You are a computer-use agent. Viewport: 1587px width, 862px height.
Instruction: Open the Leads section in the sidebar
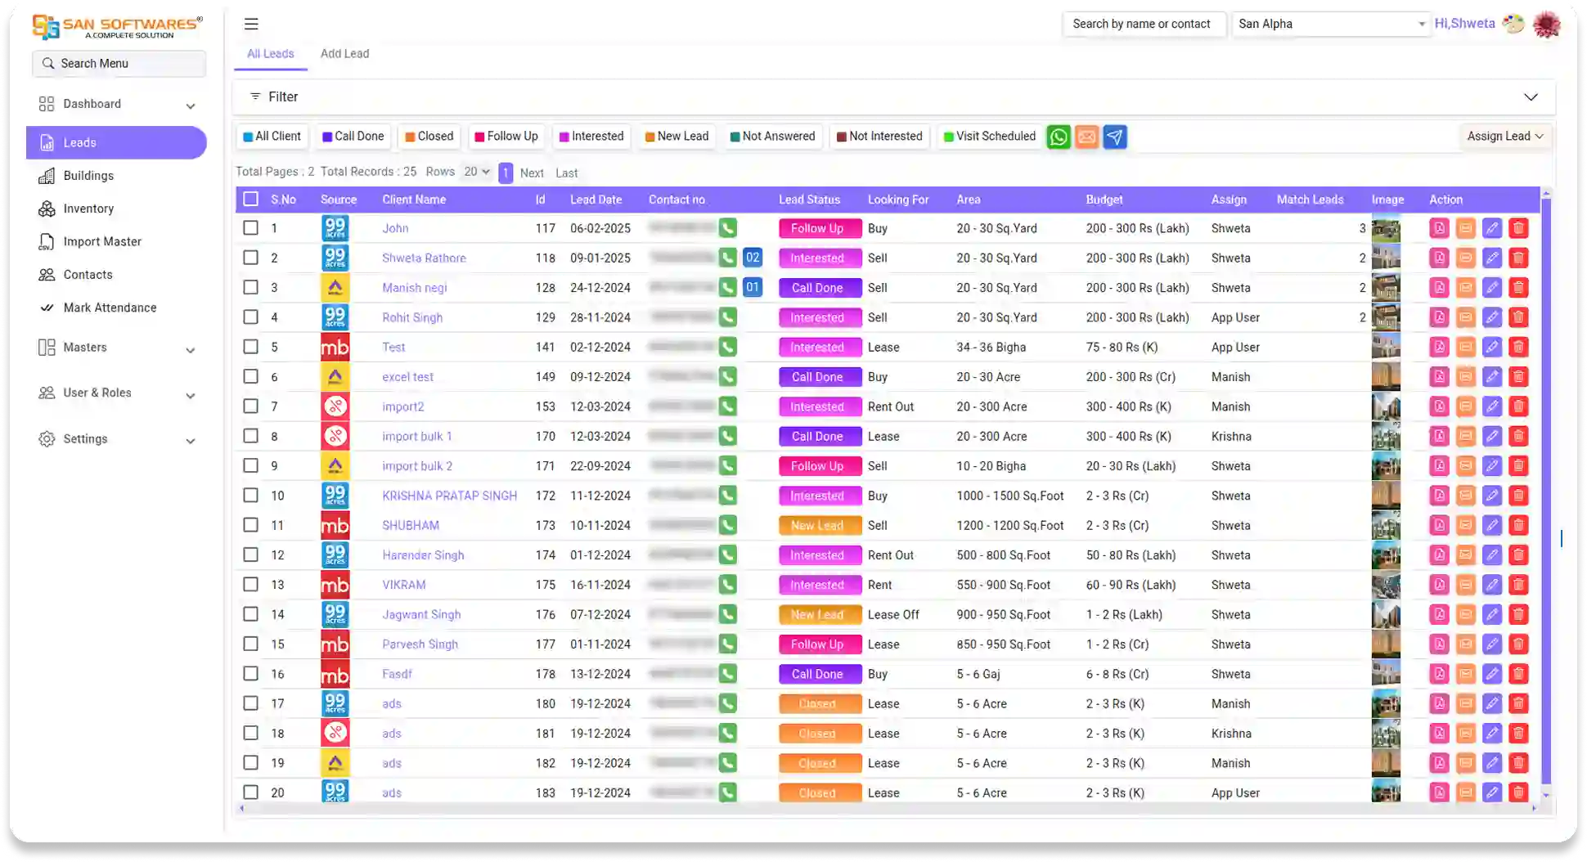(79, 142)
